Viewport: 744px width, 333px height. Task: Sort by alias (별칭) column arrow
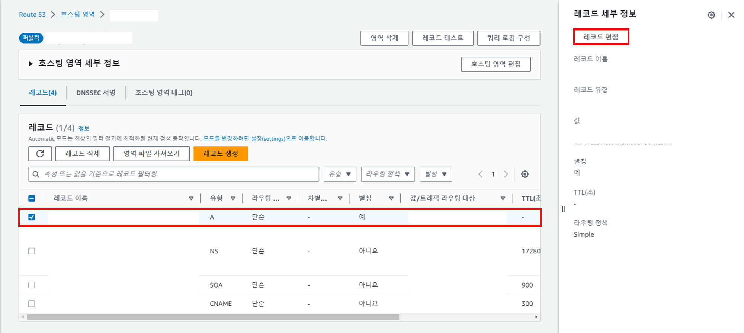[x=391, y=198]
